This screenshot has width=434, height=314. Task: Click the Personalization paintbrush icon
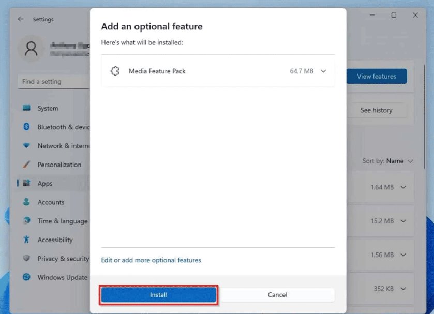click(x=26, y=165)
